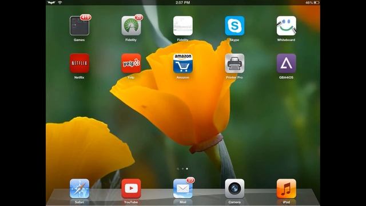Tap the Wi-Fi status icon

tap(60, 2)
